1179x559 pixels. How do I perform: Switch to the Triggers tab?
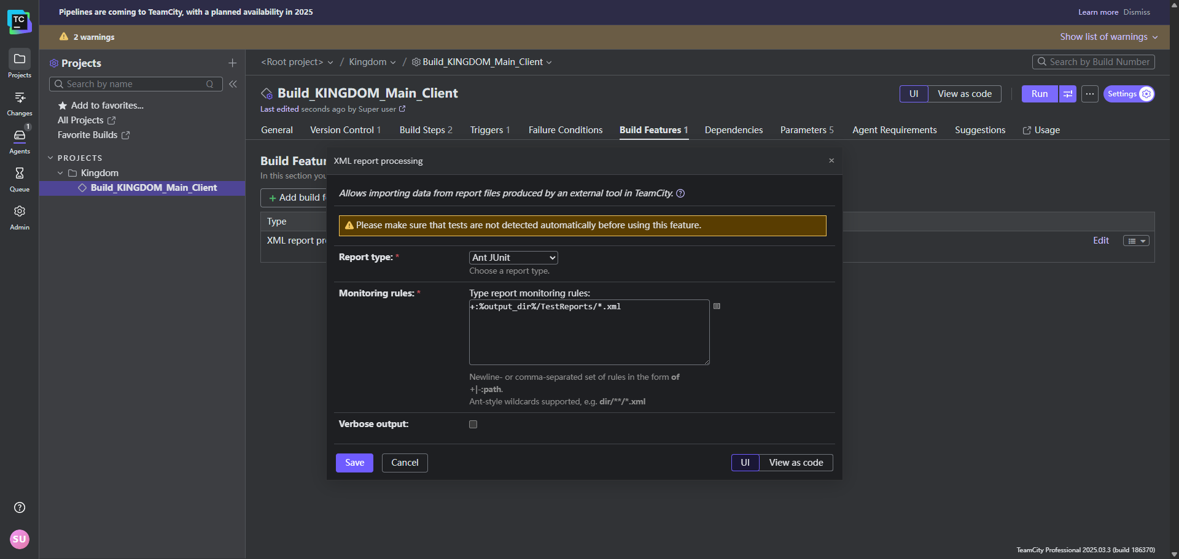point(490,130)
